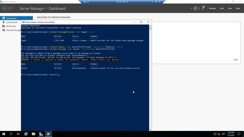
Task: Open the network tray icon
Action: click(x=215, y=134)
